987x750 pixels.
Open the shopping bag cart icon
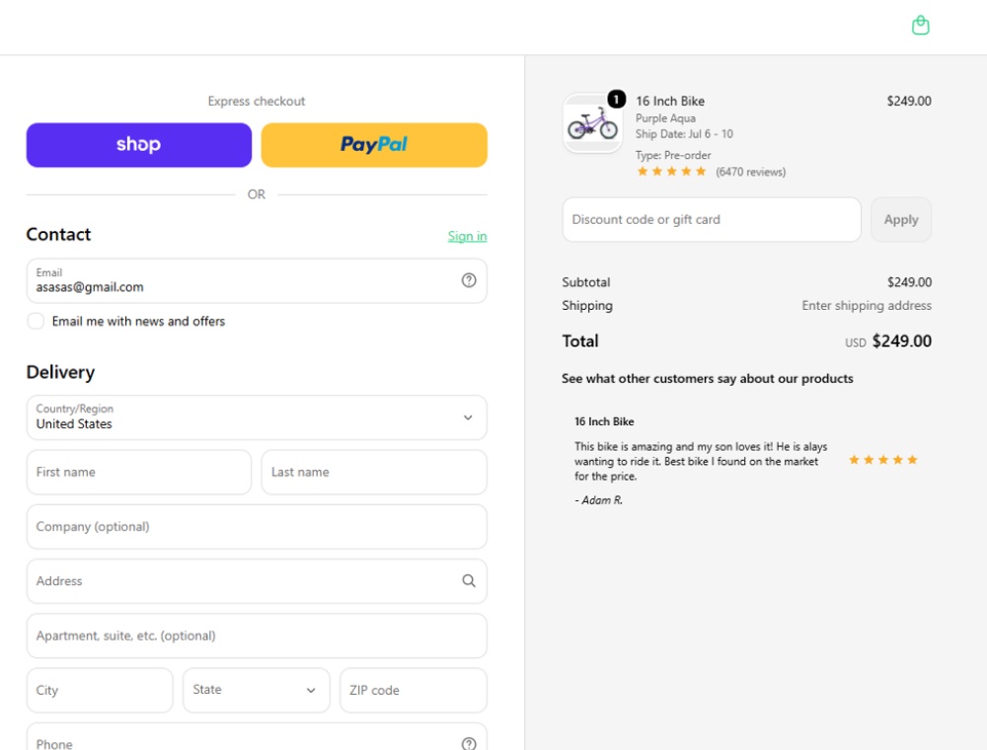920,26
